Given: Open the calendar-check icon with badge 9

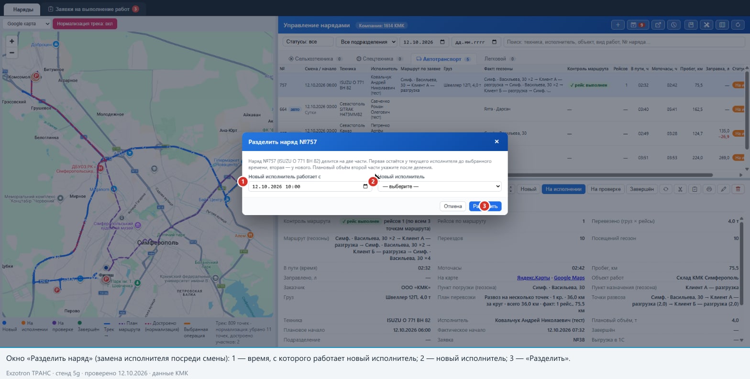Looking at the screenshot, I should [637, 25].
